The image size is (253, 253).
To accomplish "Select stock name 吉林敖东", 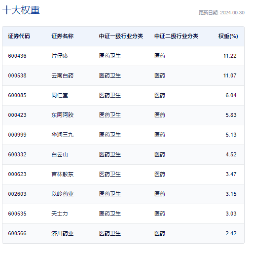I will [63, 174].
